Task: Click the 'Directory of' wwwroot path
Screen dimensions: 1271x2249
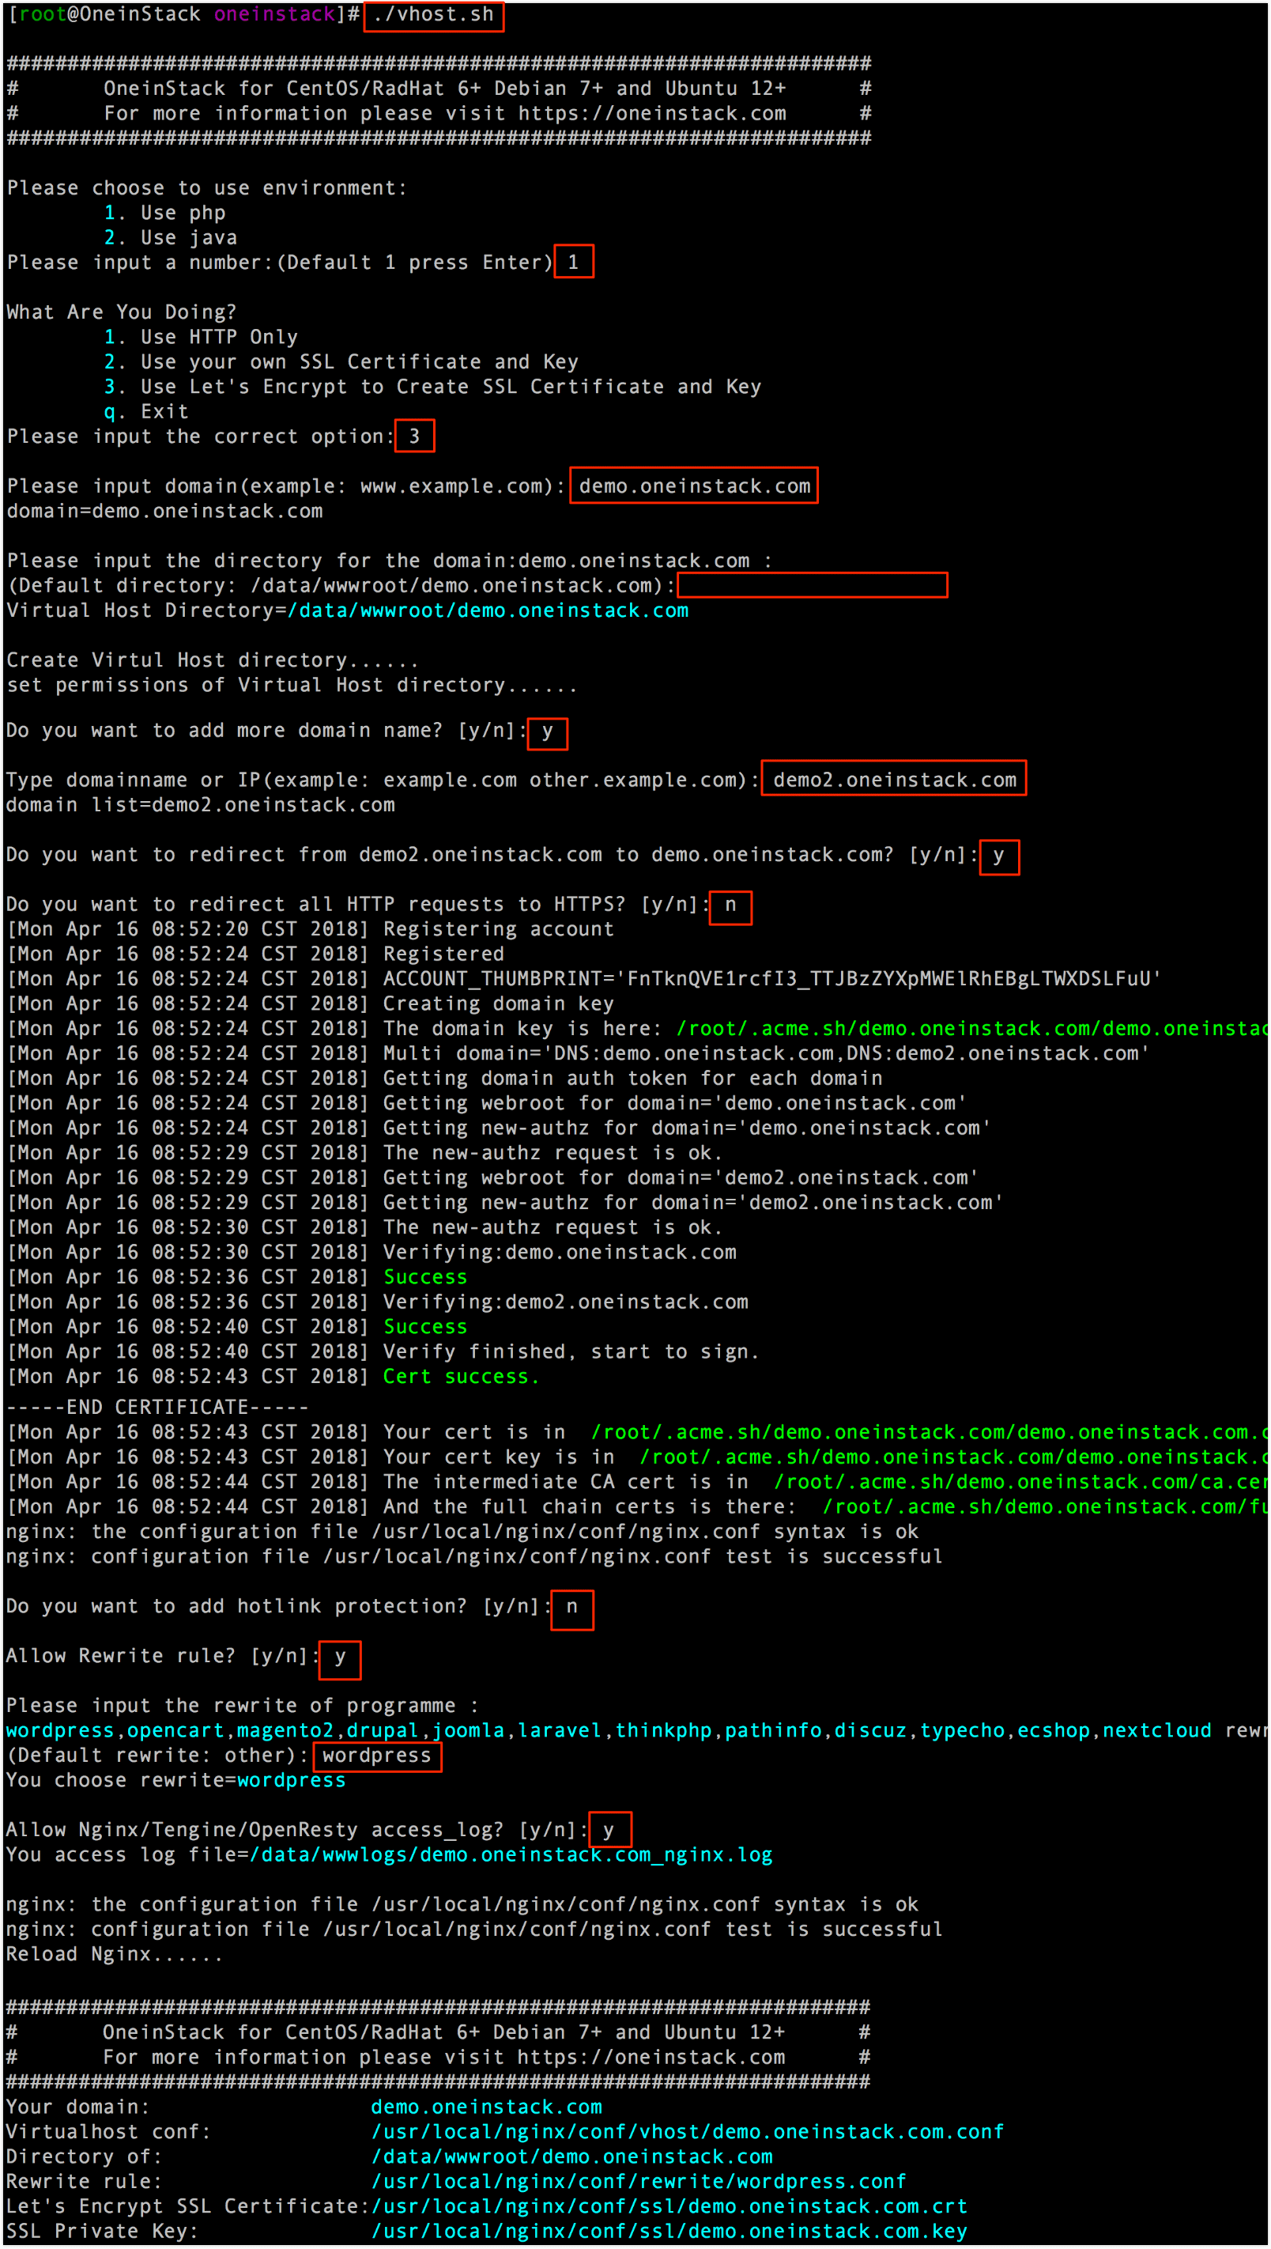Action: [572, 2156]
